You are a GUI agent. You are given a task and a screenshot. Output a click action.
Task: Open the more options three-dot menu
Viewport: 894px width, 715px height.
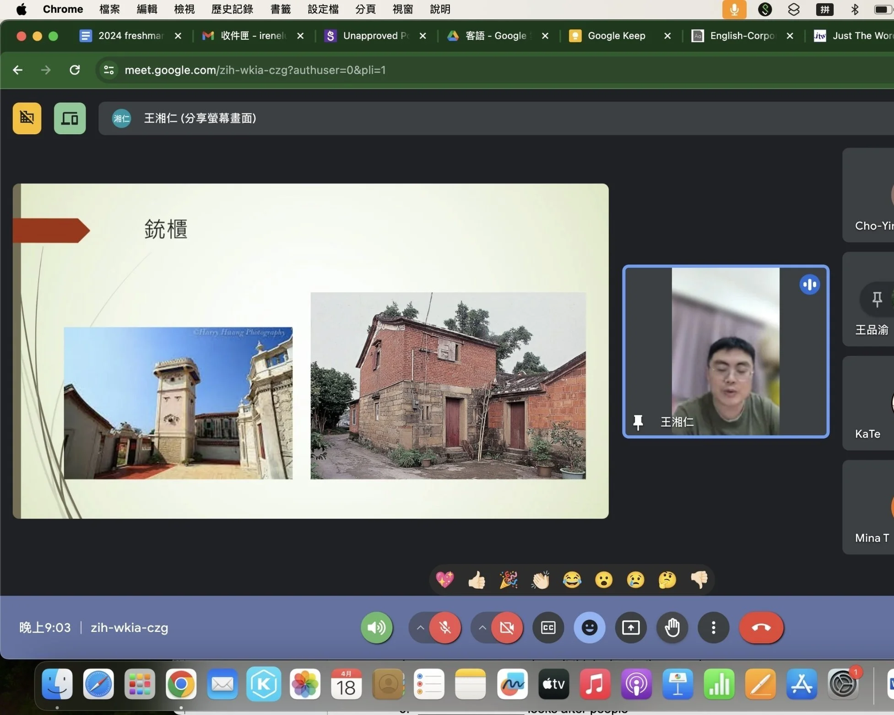point(713,628)
